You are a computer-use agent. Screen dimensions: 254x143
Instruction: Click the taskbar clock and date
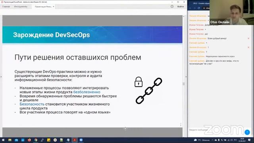click(242, 140)
